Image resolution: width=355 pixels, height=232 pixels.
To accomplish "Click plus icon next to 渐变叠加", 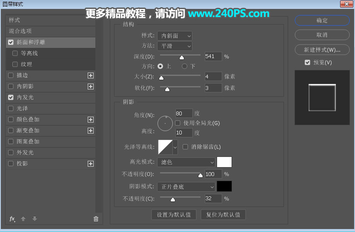I will click(91, 131).
